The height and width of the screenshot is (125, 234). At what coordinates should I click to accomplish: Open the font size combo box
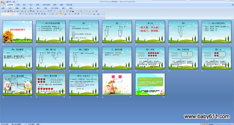15,14
